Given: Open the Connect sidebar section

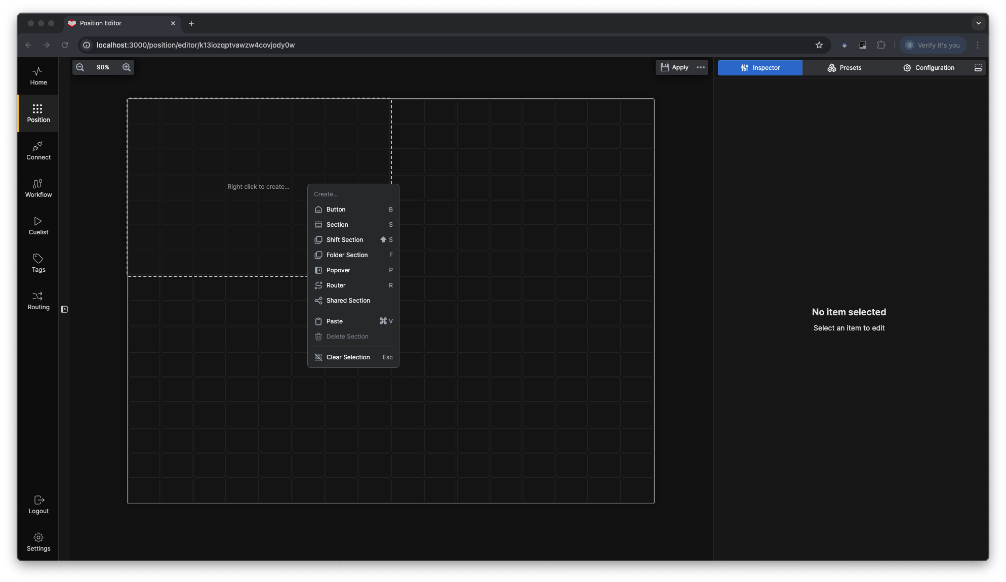Looking at the screenshot, I should pos(38,151).
